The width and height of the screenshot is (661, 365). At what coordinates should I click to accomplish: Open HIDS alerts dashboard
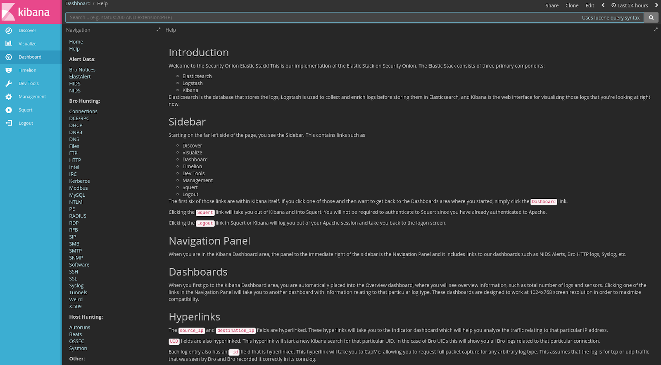tap(75, 84)
